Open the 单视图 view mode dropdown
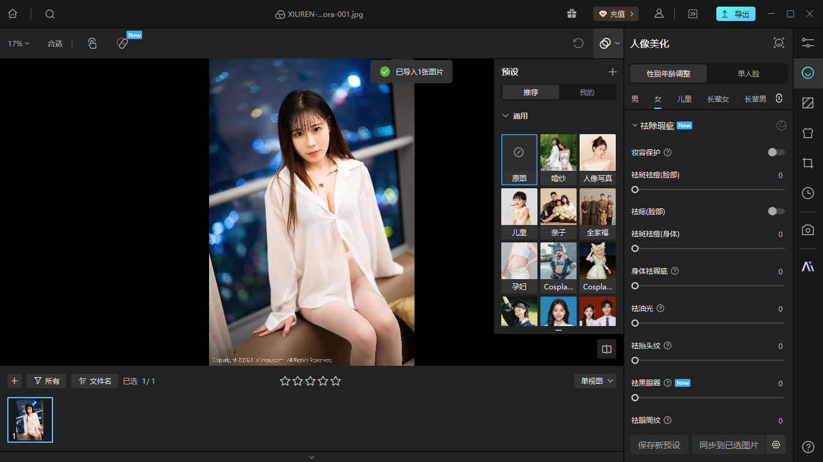 595,381
